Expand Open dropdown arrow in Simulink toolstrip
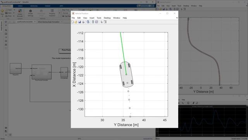 tap(14, 10)
